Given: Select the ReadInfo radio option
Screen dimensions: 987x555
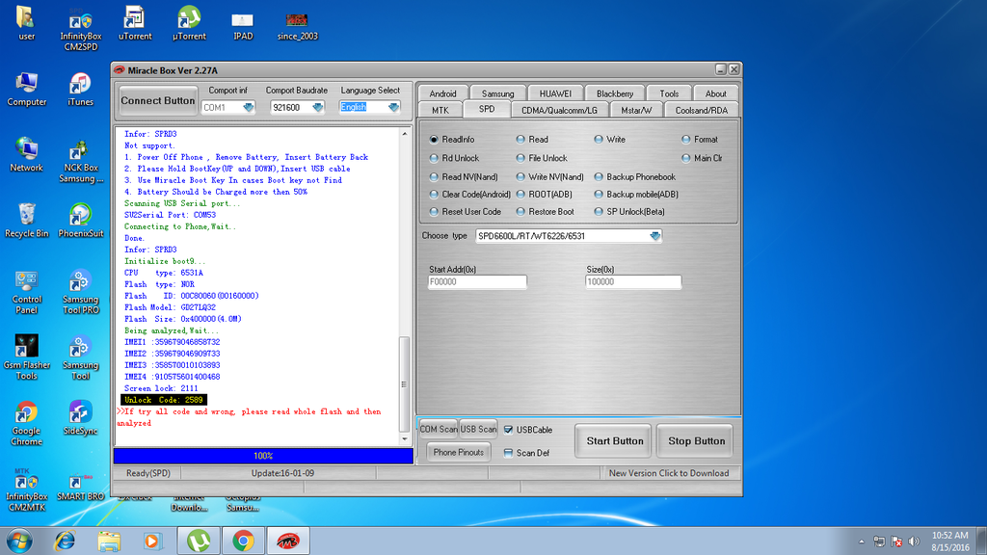Looking at the screenshot, I should pyautogui.click(x=453, y=140).
